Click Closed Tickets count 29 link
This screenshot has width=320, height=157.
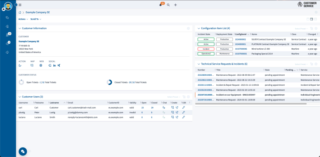(x=130, y=82)
